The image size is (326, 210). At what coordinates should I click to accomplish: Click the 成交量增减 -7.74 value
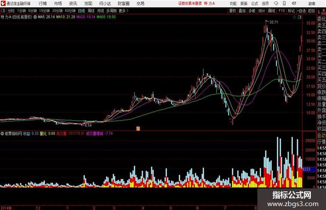(x=99, y=133)
